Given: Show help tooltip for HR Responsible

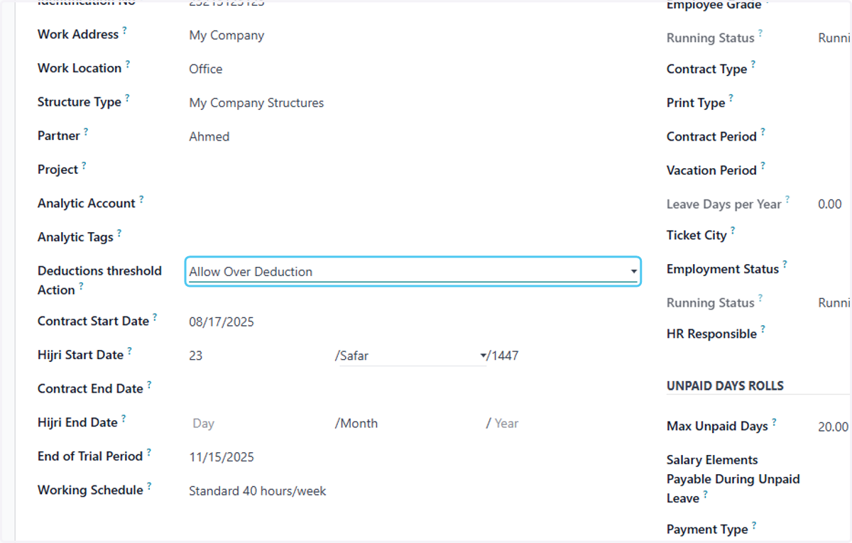Looking at the screenshot, I should (x=763, y=329).
